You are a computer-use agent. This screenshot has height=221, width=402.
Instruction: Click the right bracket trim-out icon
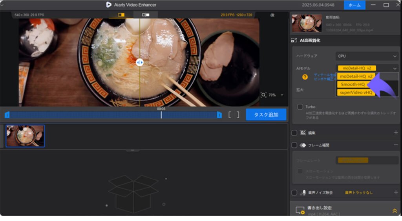[x=238, y=115]
